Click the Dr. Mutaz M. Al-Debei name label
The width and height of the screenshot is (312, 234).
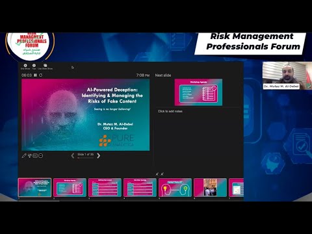[x=281, y=86]
